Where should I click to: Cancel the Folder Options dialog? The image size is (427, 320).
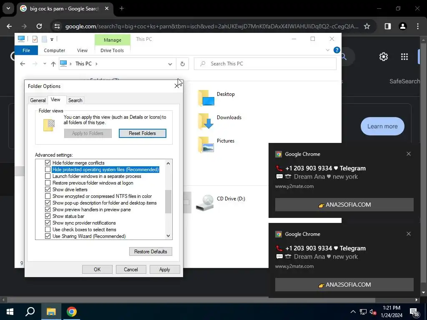[131, 270]
